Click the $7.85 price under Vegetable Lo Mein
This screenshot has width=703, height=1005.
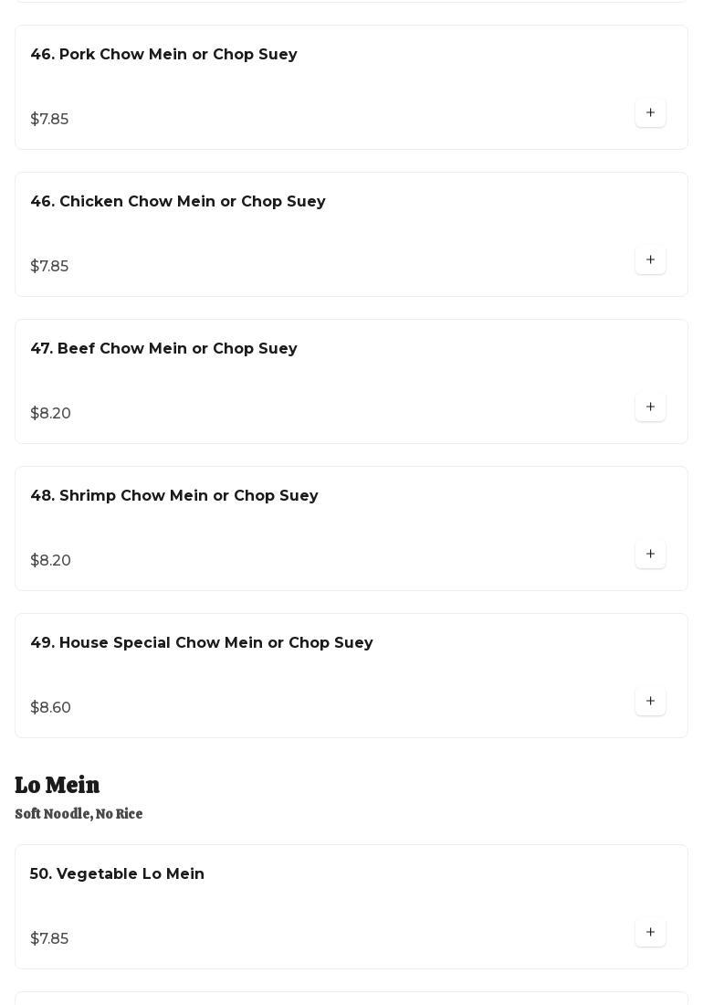point(49,939)
